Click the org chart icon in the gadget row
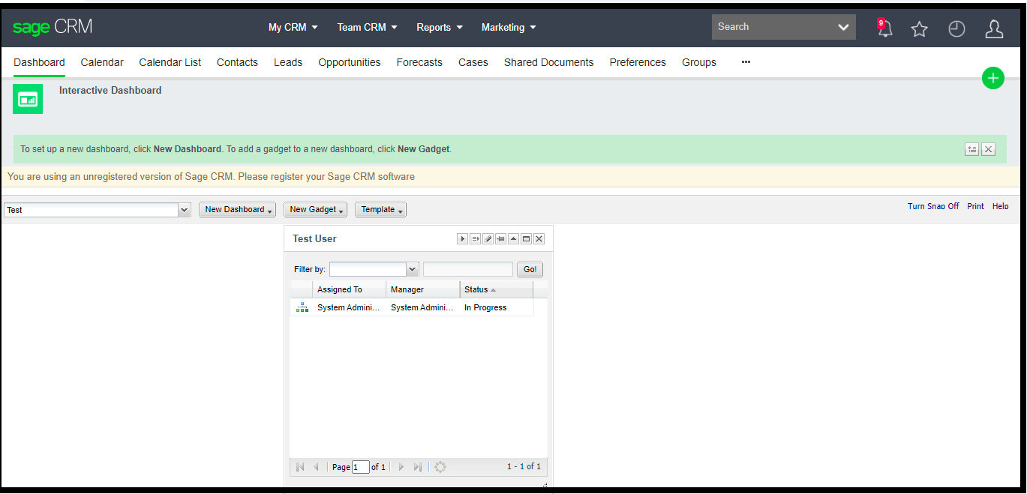Image resolution: width=1027 pixels, height=494 pixels. [302, 307]
